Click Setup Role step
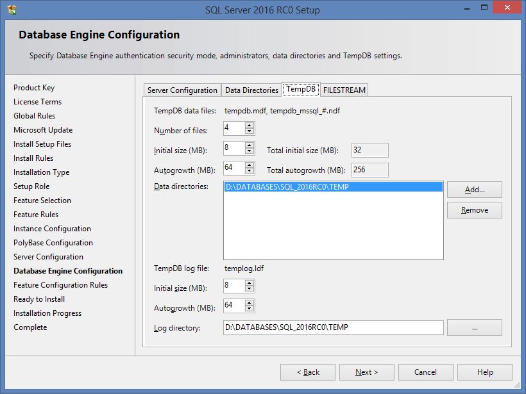The image size is (526, 394). pos(31,186)
